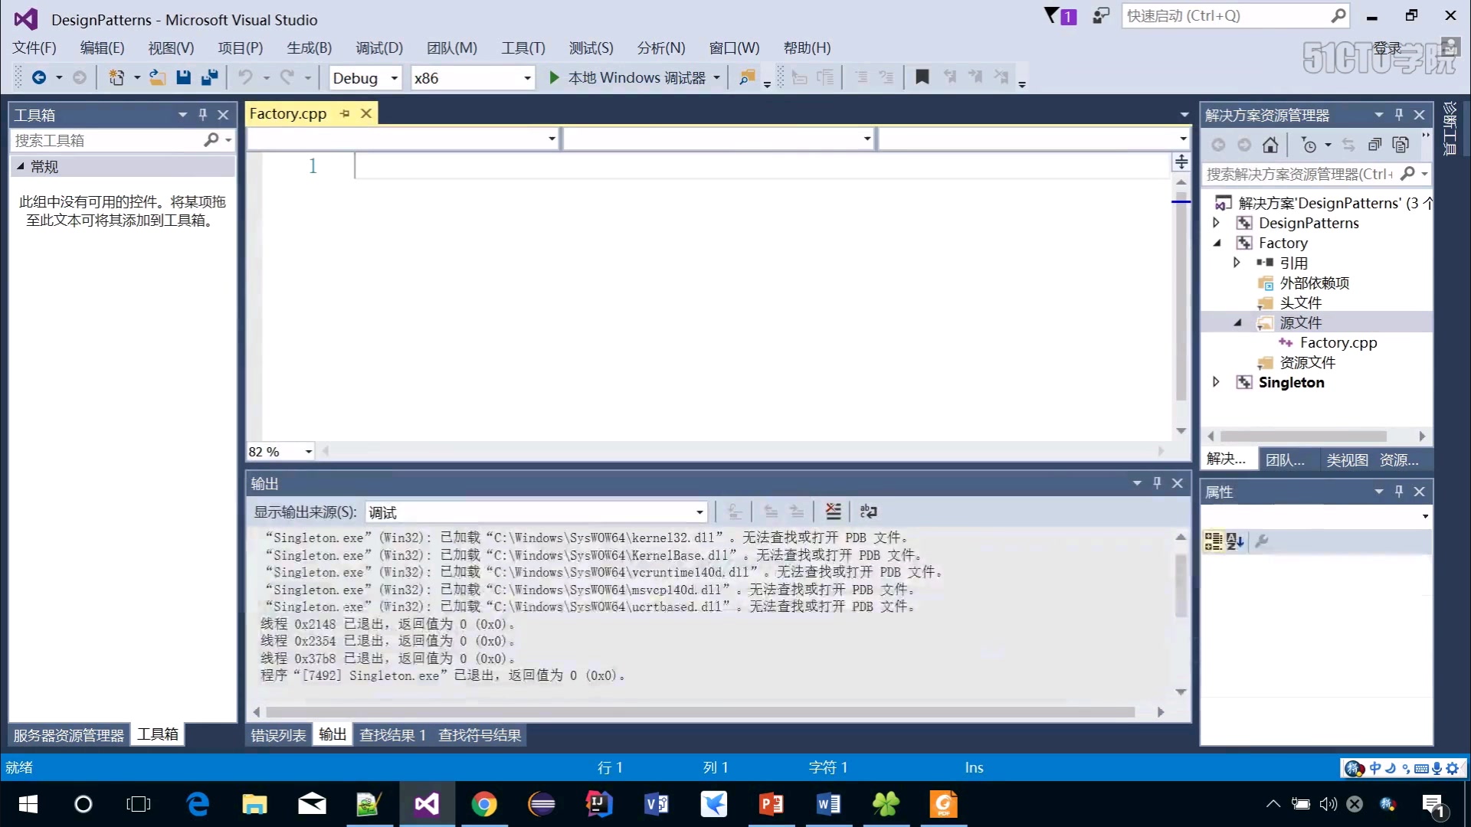
Task: Toggle pin on Factory.cpp tab
Action: [x=345, y=113]
